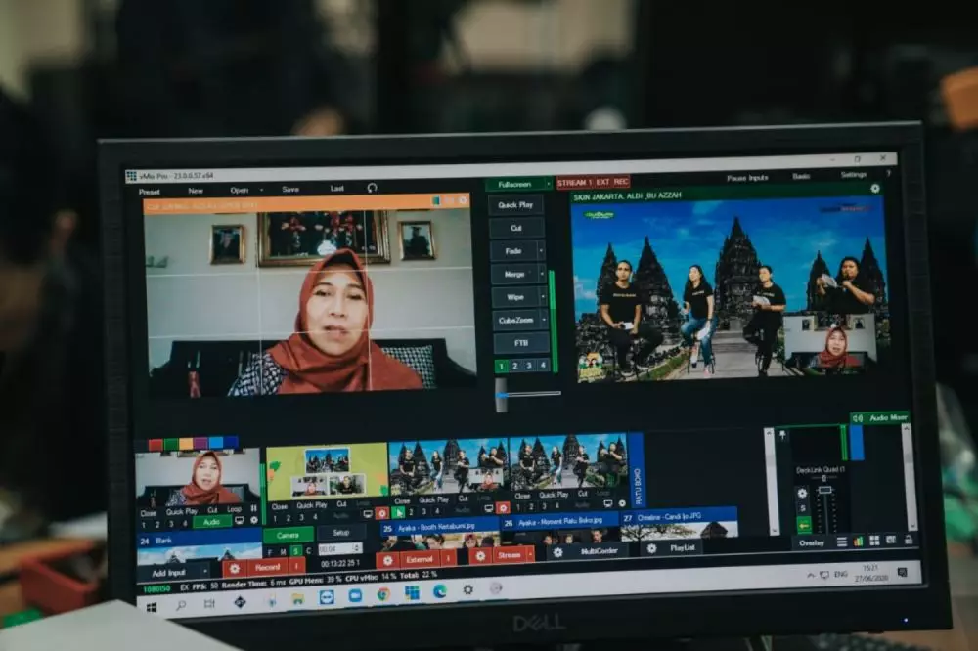Toggle Loop on the first input tile

point(234,511)
